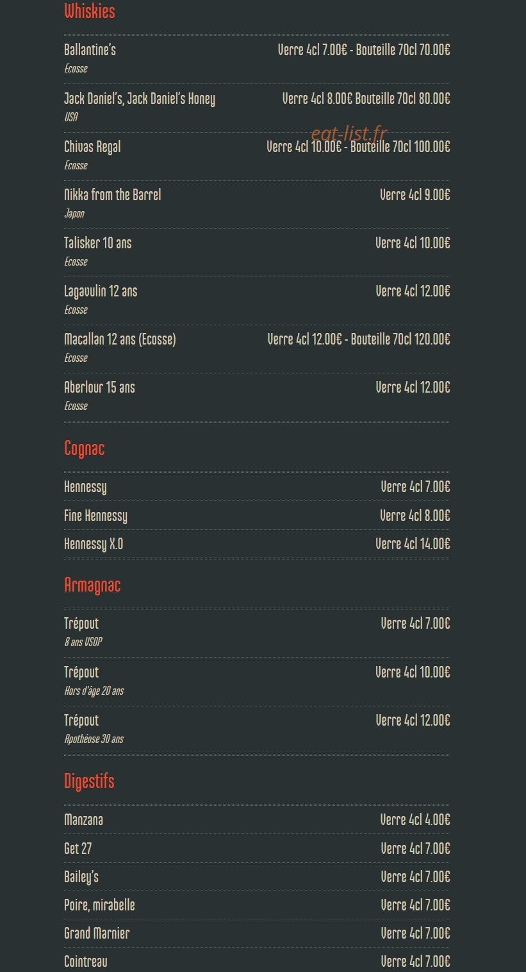Click the Armagnac section heading
Viewport: 526px width, 972px height.
[92, 585]
